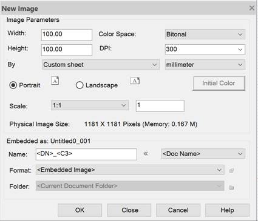258x221 pixels.
Task: Click the scale factor field showing 1
Action: (160, 105)
